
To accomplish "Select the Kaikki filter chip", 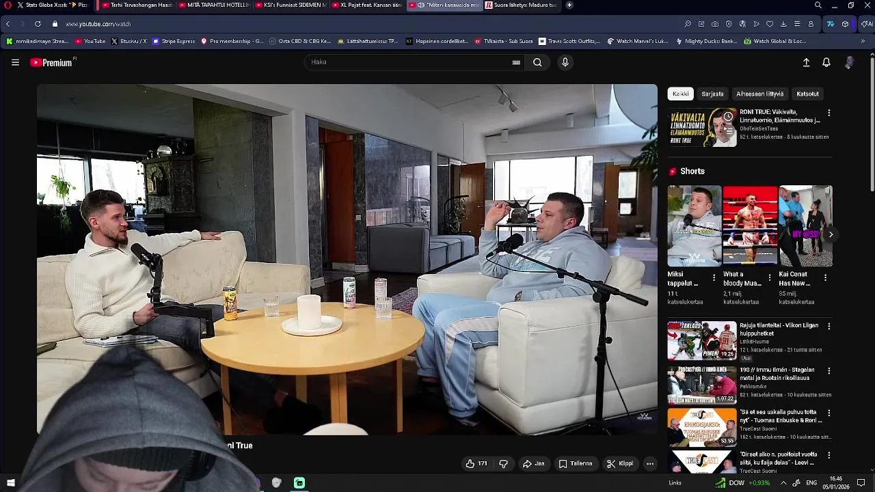I will click(x=681, y=94).
